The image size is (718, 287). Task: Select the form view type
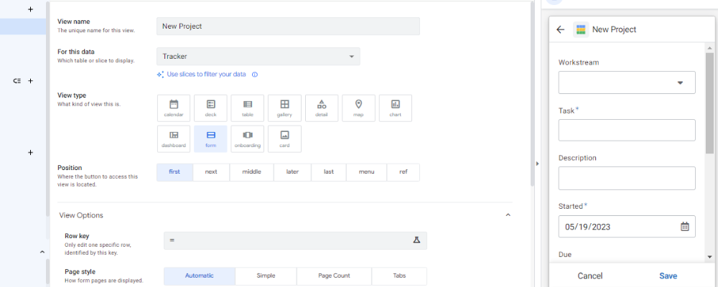(x=210, y=138)
